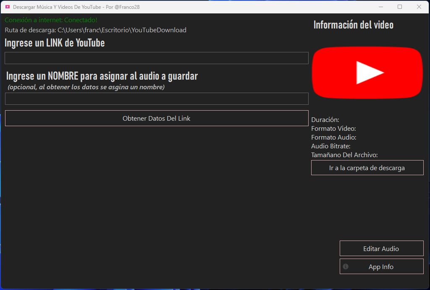Click the info icon on the App Info button
This screenshot has height=290, width=430.
pyautogui.click(x=346, y=267)
